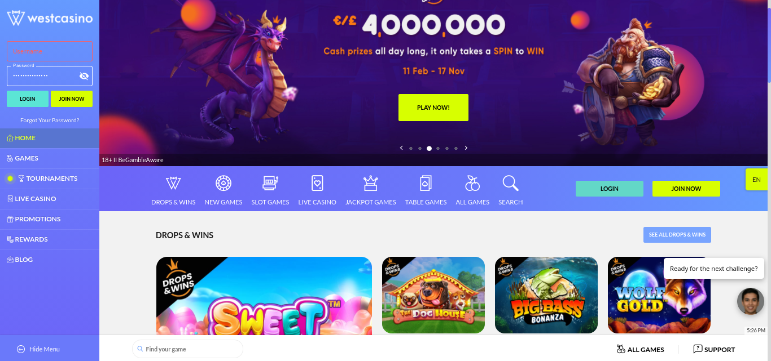The height and width of the screenshot is (361, 771).
Task: Open the EN language selector
Action: coord(757,180)
